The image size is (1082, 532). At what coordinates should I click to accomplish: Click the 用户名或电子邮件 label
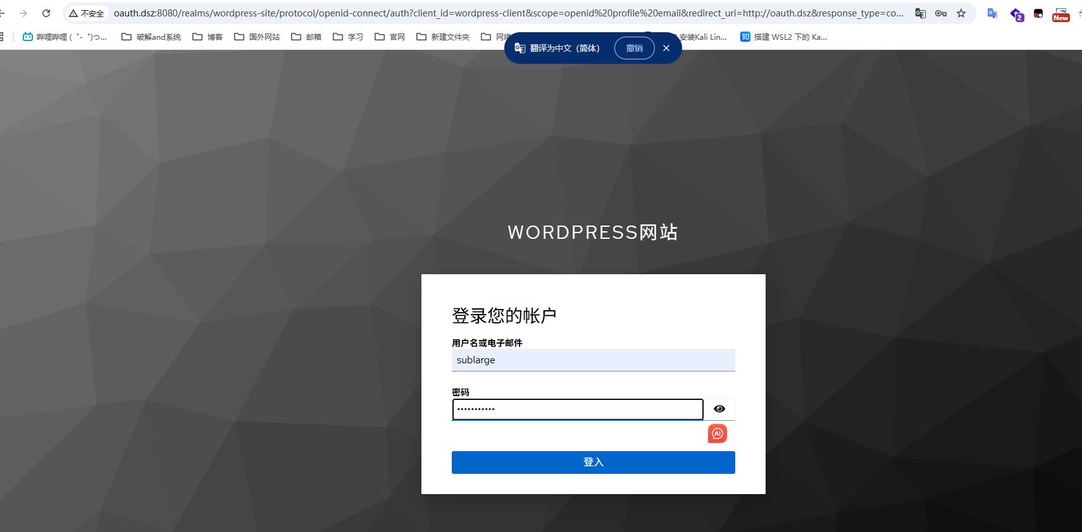(x=487, y=342)
